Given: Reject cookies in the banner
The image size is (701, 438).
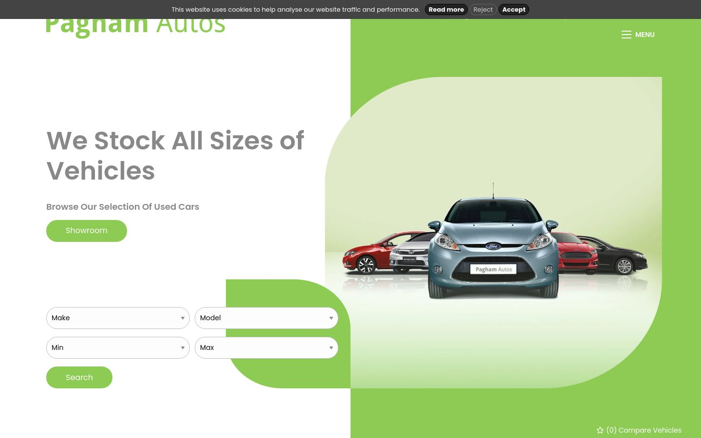Looking at the screenshot, I should (x=483, y=10).
